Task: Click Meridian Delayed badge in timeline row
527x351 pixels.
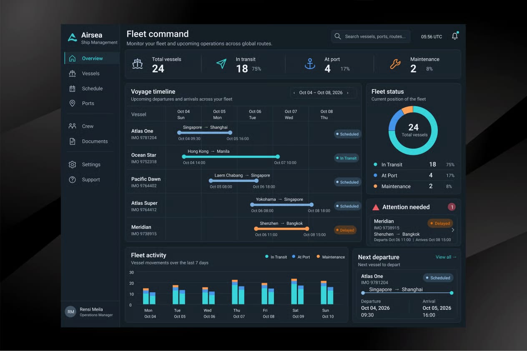Action: pos(345,230)
